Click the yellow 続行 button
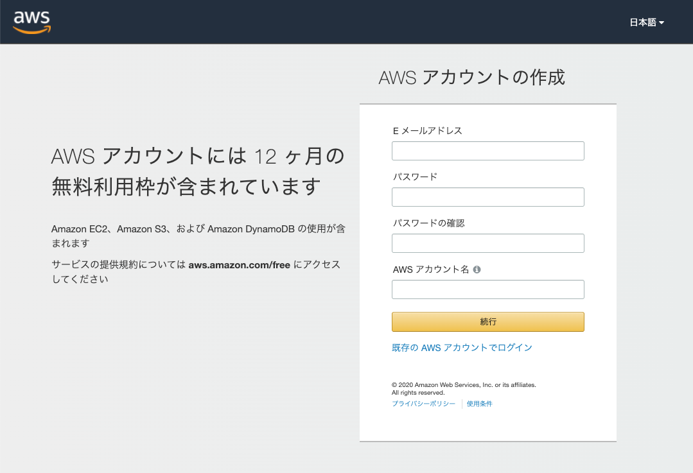Viewport: 693px width, 473px height. pyautogui.click(x=488, y=322)
